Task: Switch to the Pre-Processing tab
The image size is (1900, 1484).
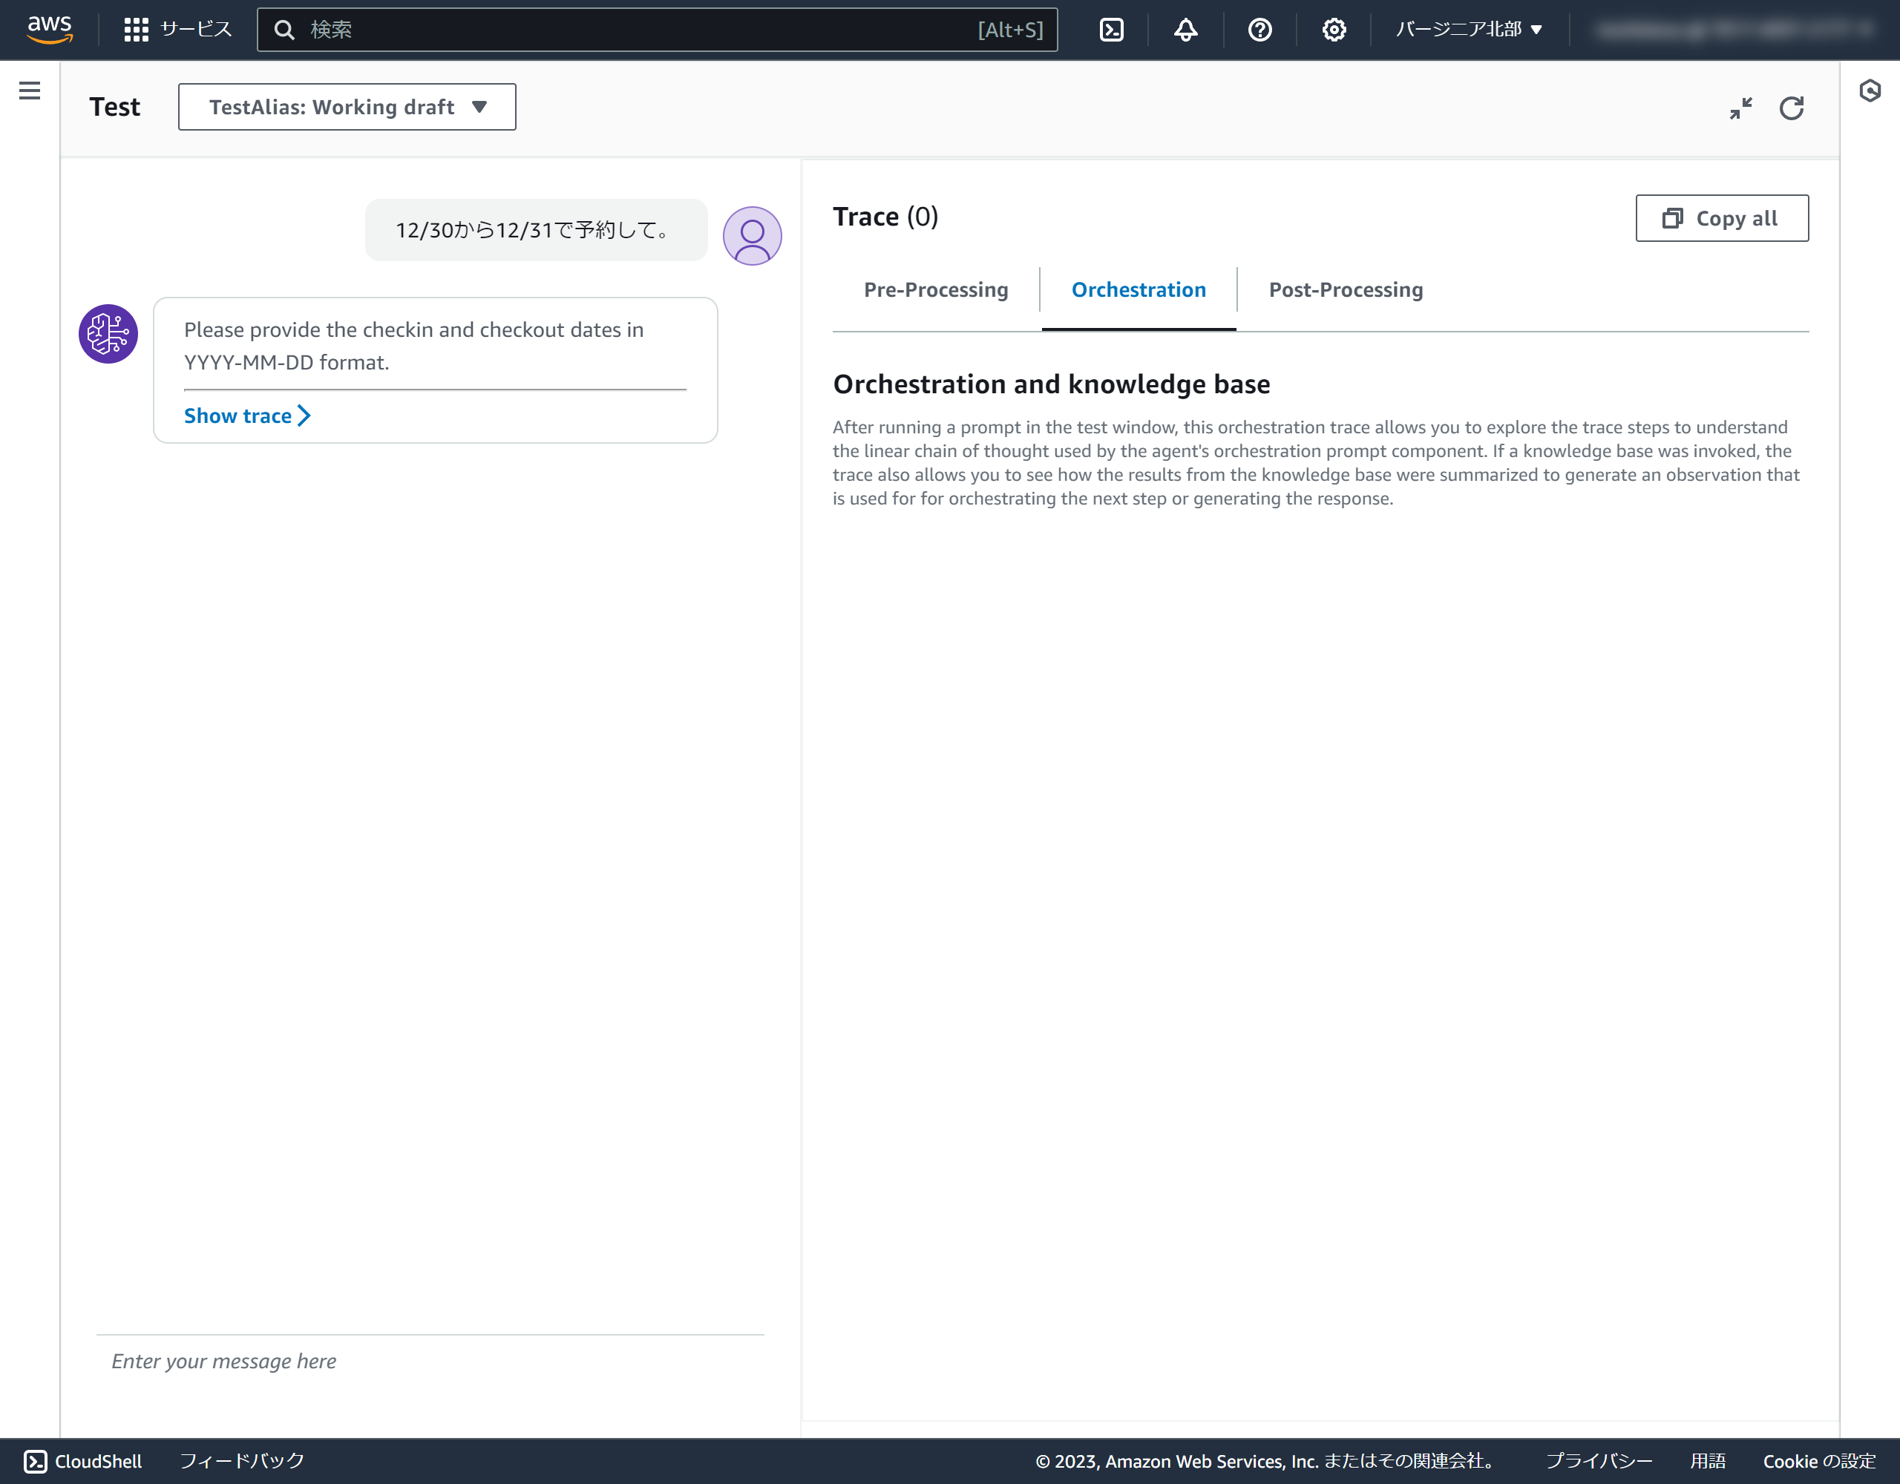Action: click(935, 289)
